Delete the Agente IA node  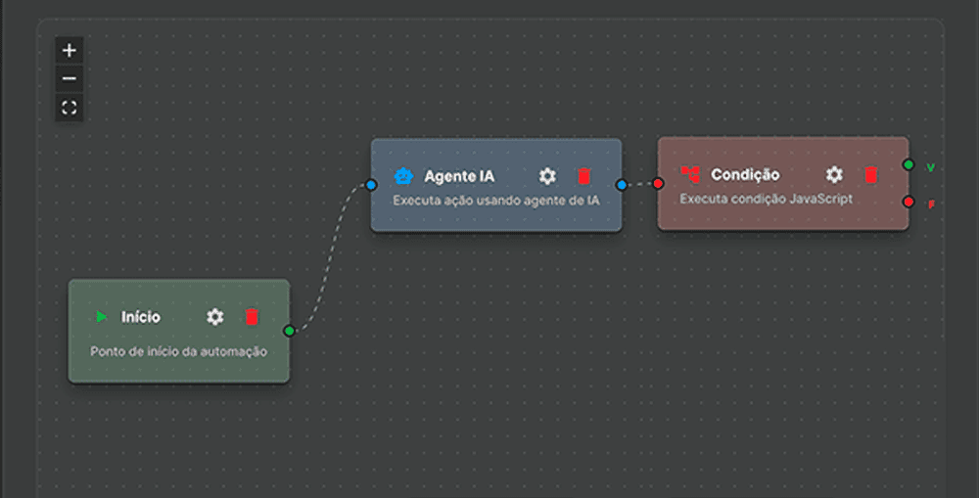point(584,176)
